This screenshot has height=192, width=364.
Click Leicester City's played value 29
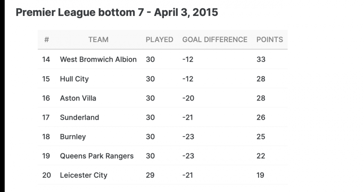point(150,175)
